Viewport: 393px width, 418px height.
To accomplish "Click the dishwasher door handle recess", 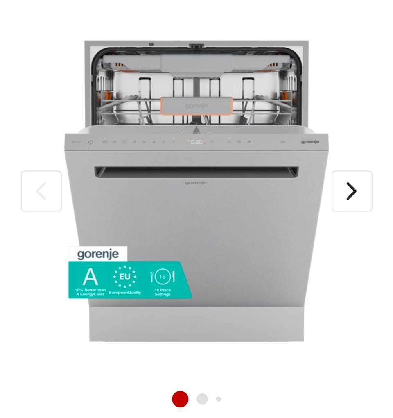I will tap(196, 173).
